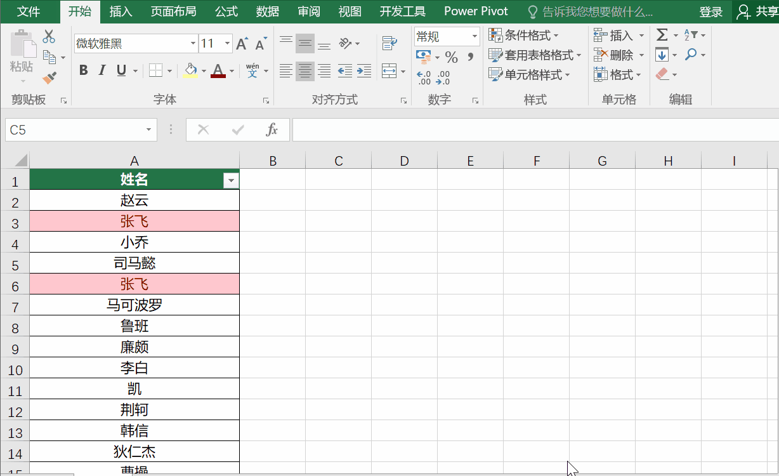
Task: Apply accounting currency number format
Action: pos(424,57)
